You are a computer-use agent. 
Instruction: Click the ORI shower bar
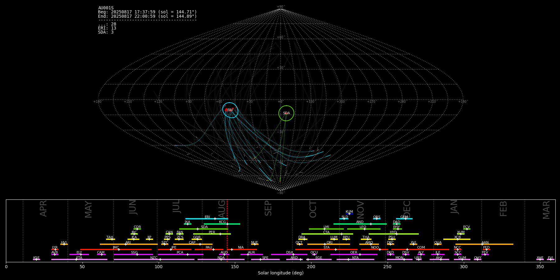(x=329, y=244)
